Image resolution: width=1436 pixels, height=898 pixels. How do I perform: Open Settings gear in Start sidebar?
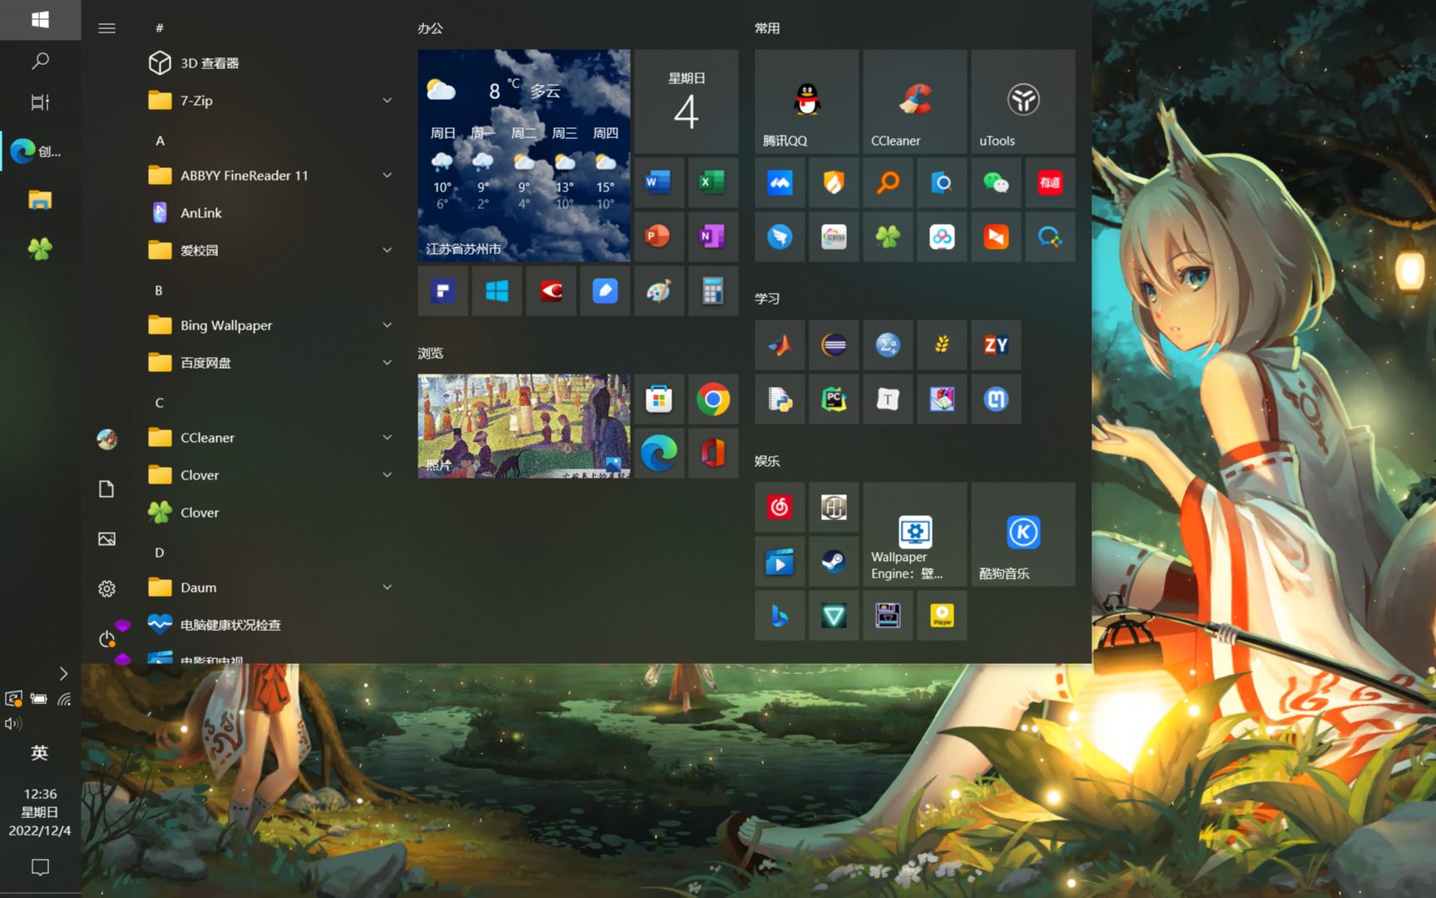pyautogui.click(x=106, y=588)
